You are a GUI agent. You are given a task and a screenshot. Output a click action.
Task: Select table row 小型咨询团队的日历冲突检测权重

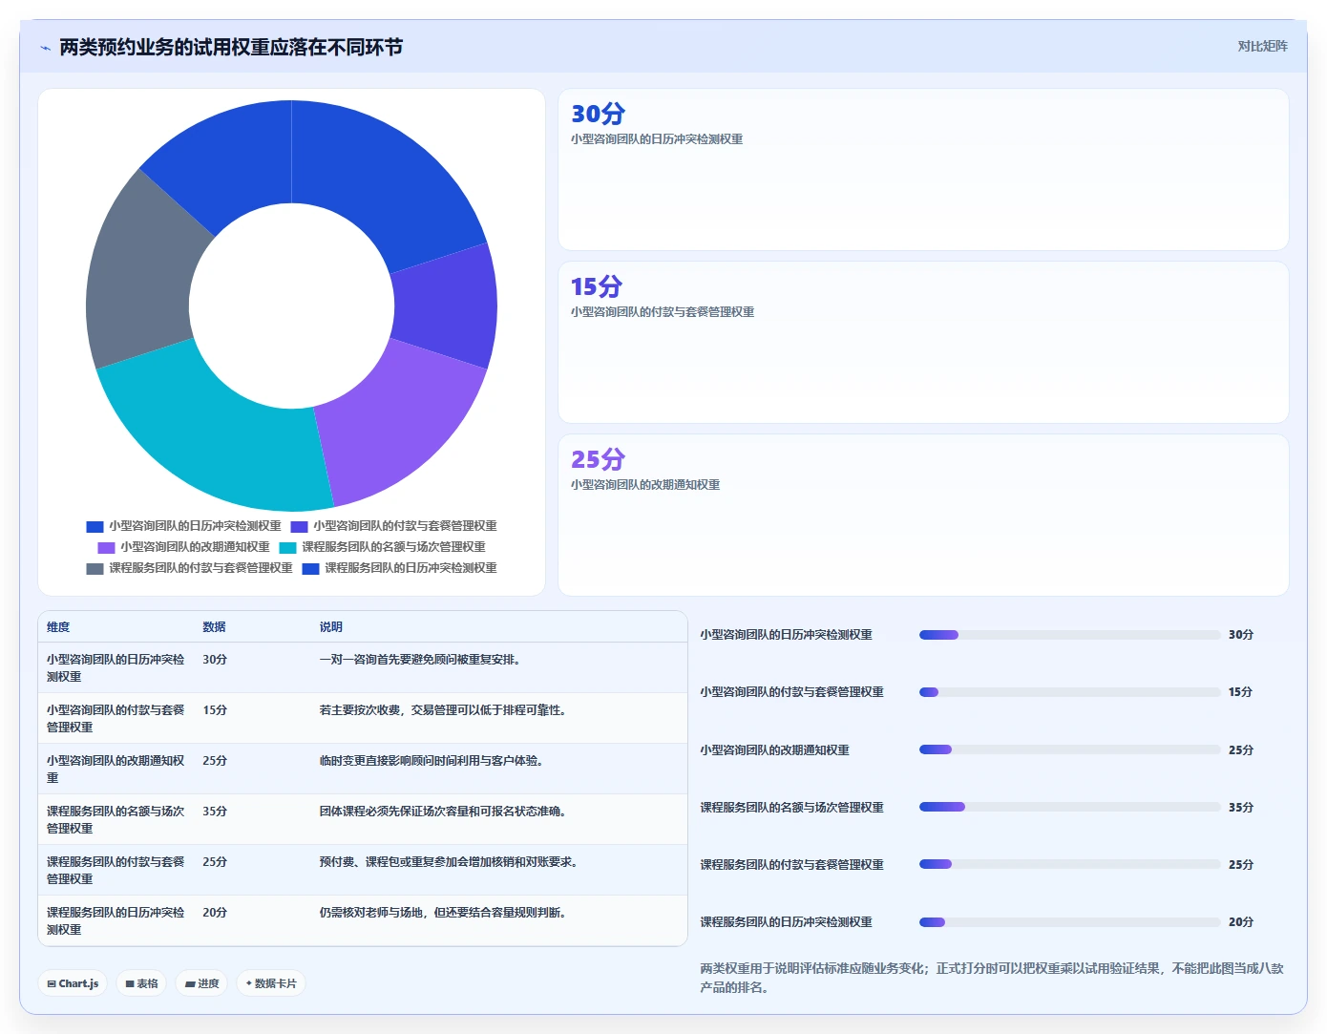(363, 667)
